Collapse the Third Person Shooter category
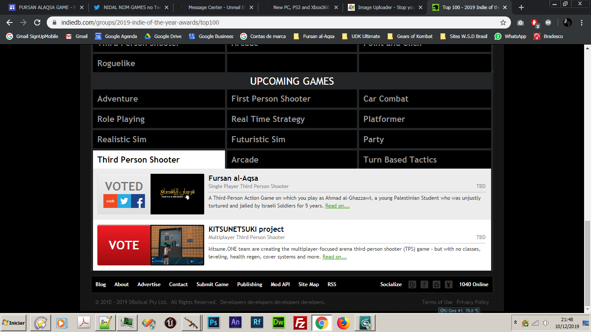Image resolution: width=591 pixels, height=332 pixels. 138,160
